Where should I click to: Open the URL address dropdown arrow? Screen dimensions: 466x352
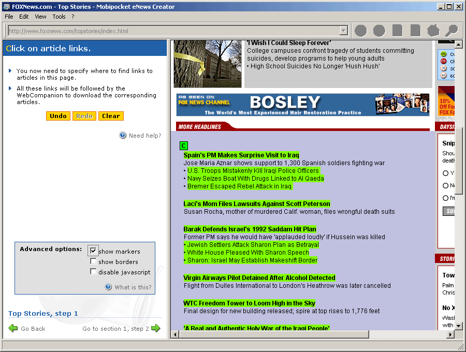point(344,31)
